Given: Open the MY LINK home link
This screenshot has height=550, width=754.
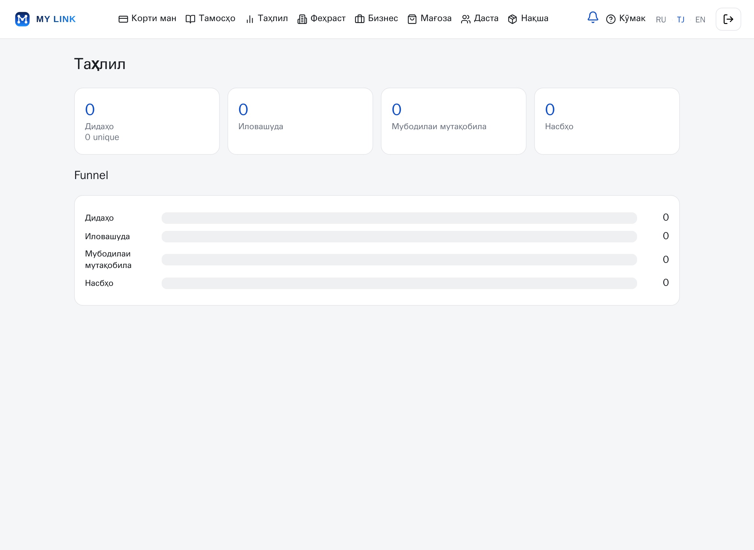Looking at the screenshot, I should tap(46, 19).
